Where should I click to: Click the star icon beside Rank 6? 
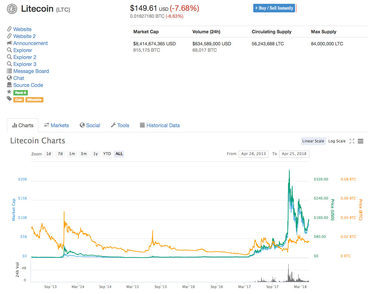9,92
